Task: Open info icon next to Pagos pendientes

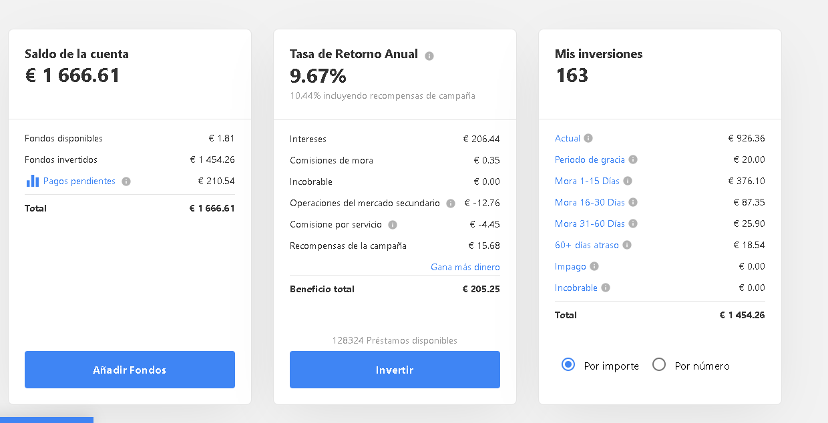Action: [x=126, y=181]
